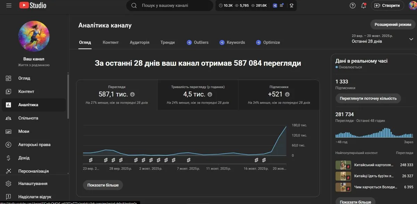Open the vidIQ Outliers tab
Screen dimensions: 417x204
(197, 42)
